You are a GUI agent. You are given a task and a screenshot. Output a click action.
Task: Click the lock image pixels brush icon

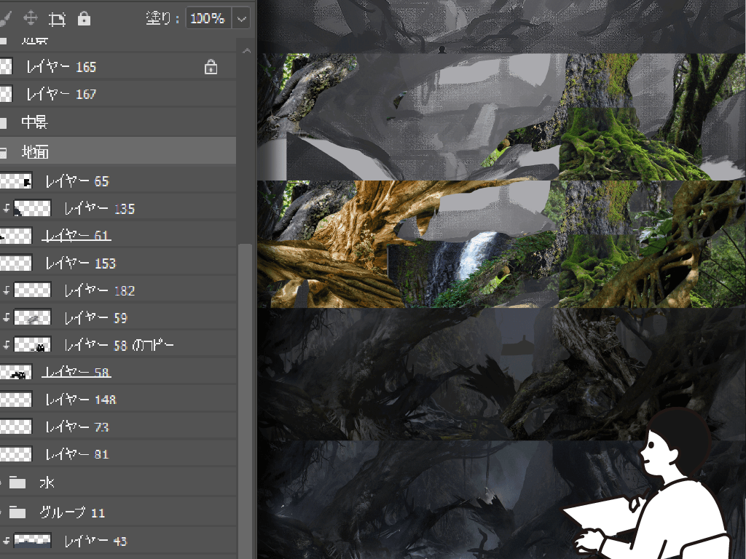(x=6, y=18)
